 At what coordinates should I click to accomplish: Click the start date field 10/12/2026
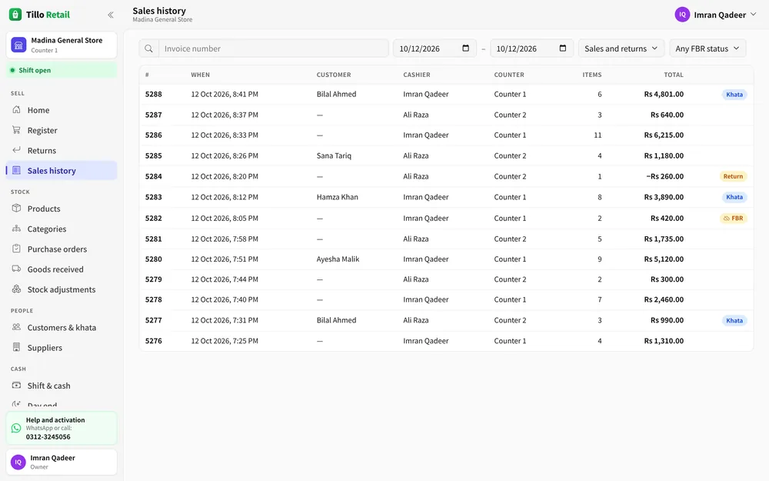[434, 48]
